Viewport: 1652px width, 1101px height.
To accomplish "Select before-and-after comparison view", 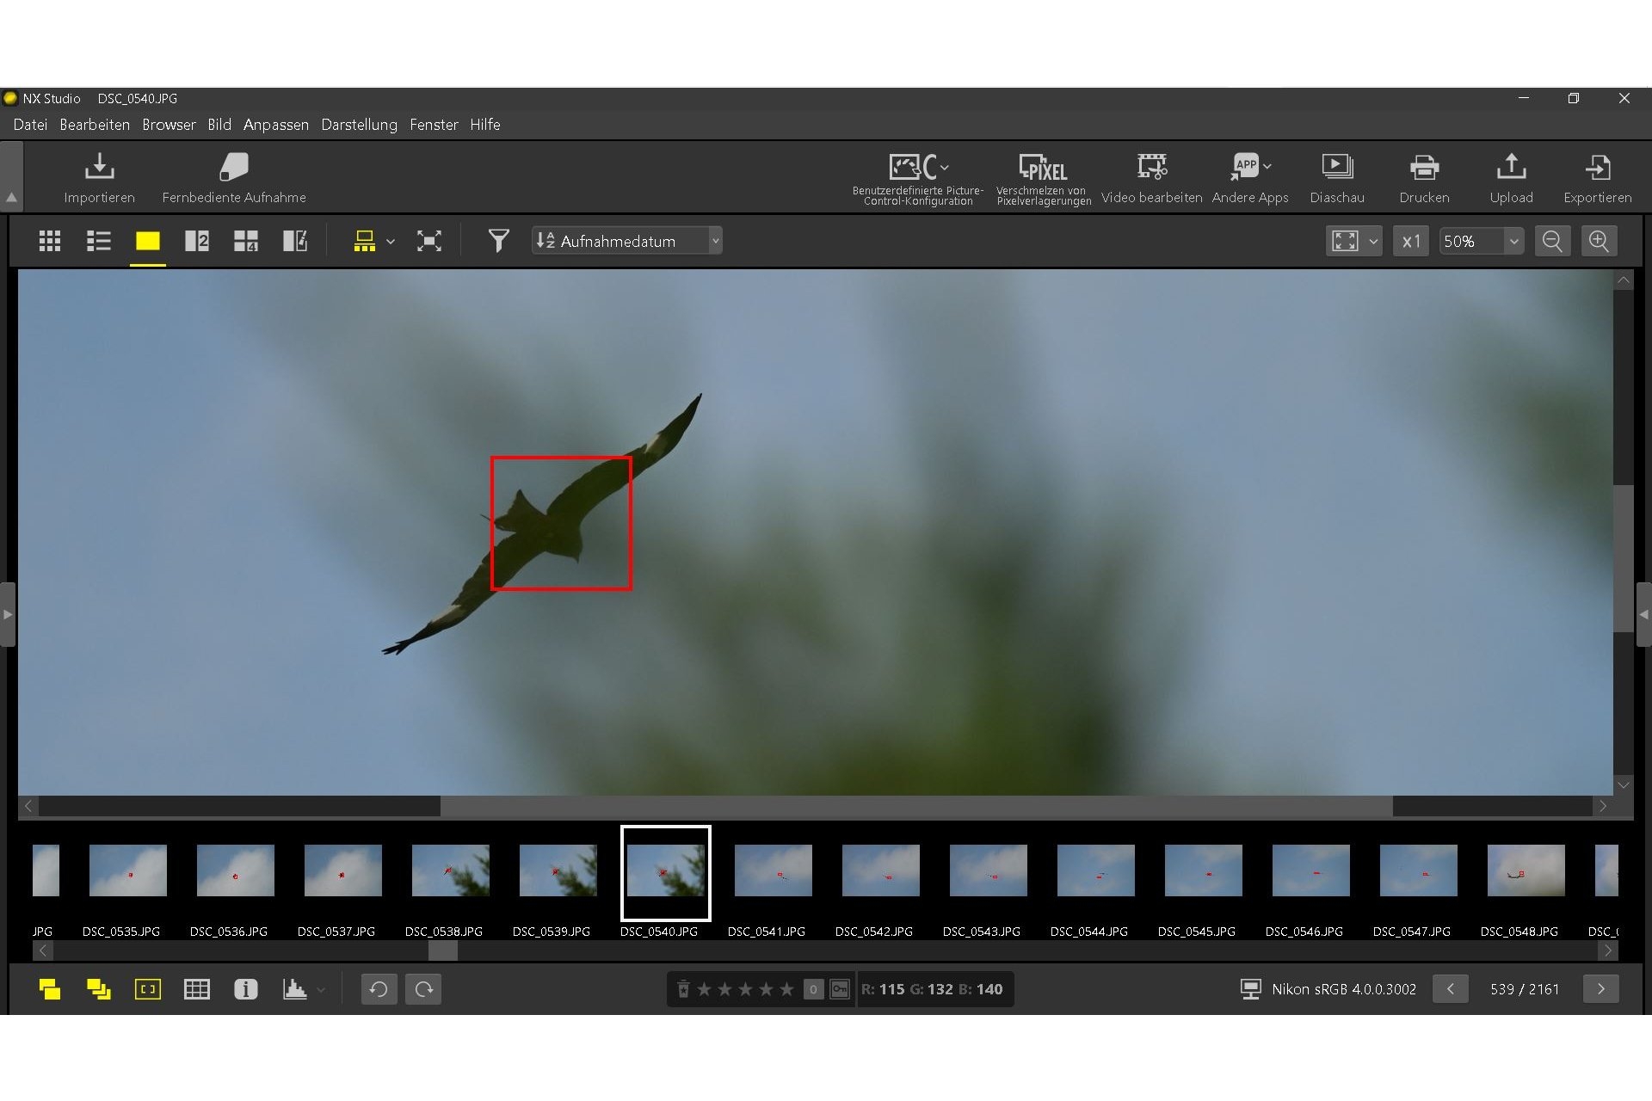I will click(x=295, y=241).
